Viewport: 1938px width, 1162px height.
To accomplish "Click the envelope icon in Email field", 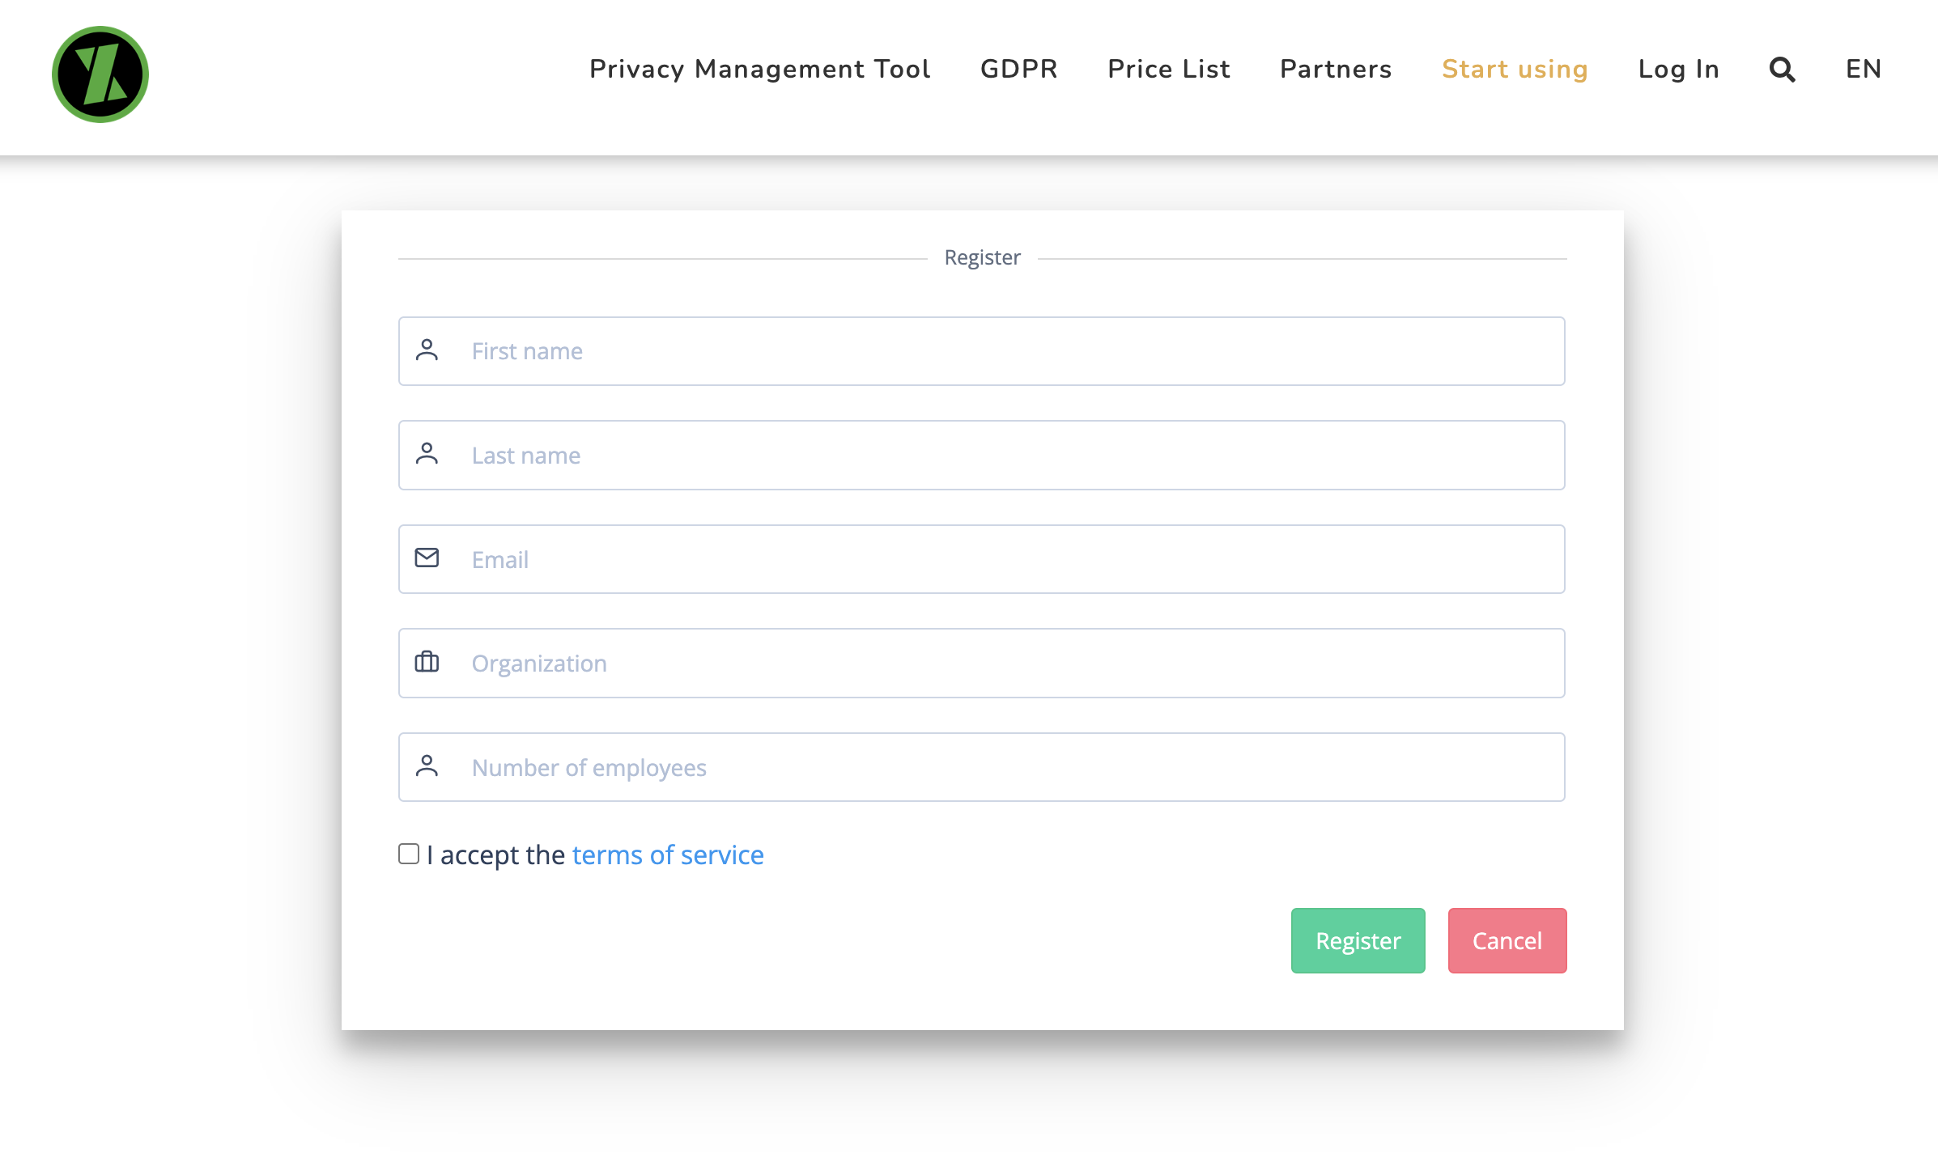I will [x=427, y=558].
